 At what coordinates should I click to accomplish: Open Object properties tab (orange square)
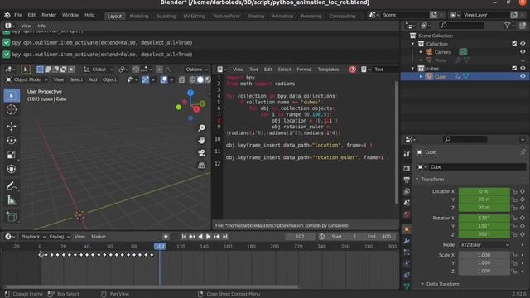coord(407,229)
